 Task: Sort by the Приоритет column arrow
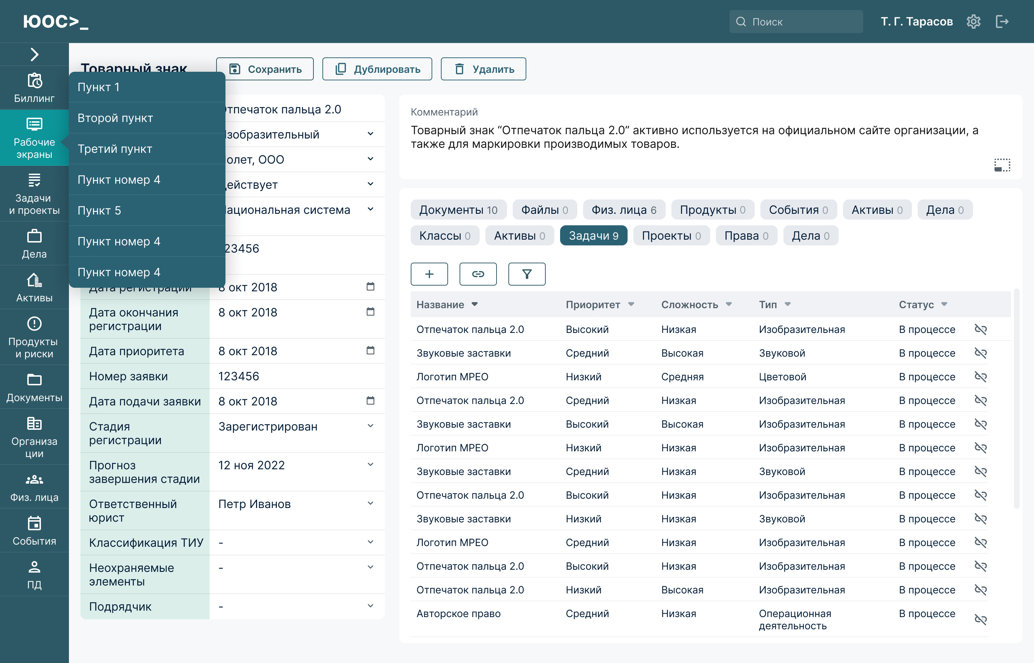pyautogui.click(x=631, y=304)
